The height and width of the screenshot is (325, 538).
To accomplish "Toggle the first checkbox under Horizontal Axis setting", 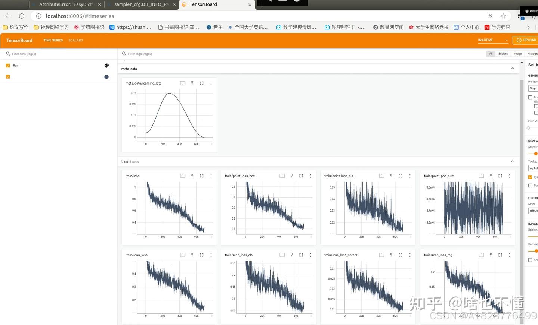I will click(530, 97).
